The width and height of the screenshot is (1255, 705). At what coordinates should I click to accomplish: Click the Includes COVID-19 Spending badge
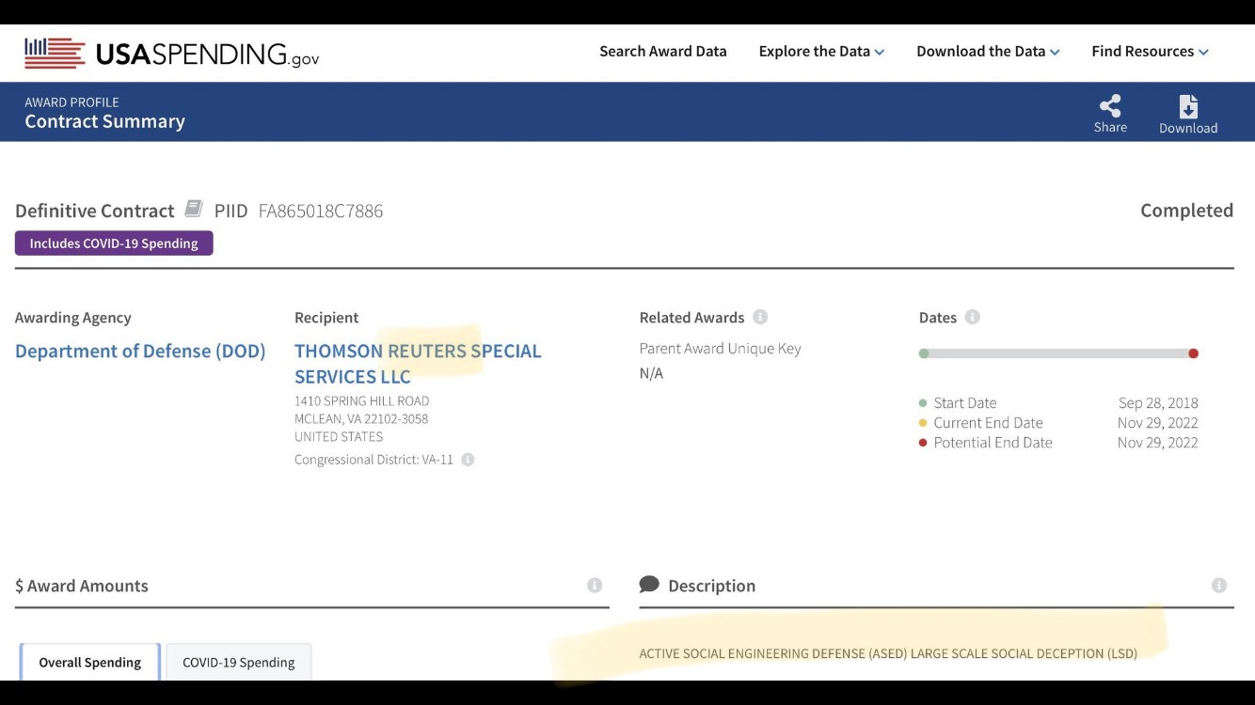click(x=114, y=243)
